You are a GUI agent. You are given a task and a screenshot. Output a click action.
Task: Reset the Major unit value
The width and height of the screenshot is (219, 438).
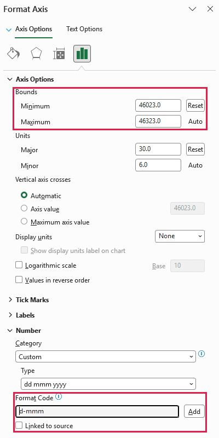click(195, 149)
